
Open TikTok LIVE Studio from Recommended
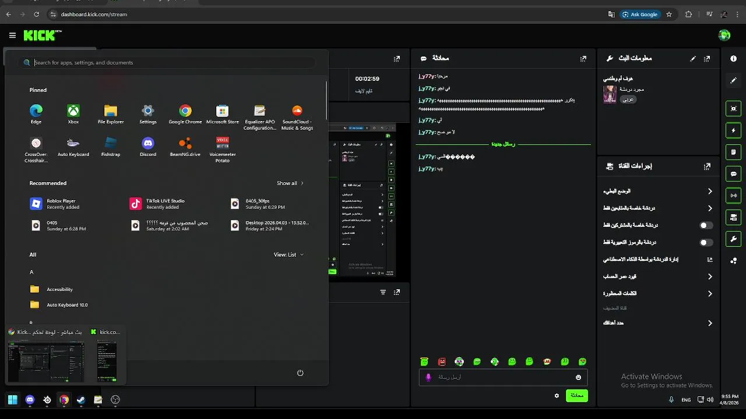157,204
